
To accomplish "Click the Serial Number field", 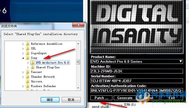I will (137, 81).
